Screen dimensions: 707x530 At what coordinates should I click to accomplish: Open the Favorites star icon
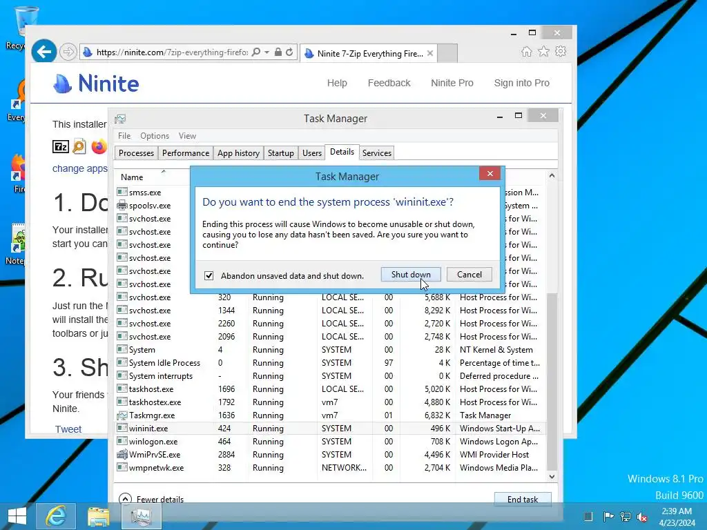(544, 51)
